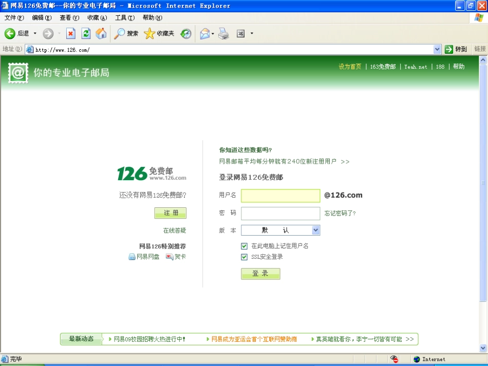Stop page loading with the red X icon
The height and width of the screenshot is (366, 488).
71,33
